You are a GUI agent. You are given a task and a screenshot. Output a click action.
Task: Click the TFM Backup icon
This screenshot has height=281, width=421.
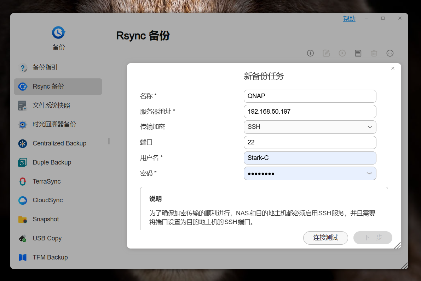click(23, 257)
